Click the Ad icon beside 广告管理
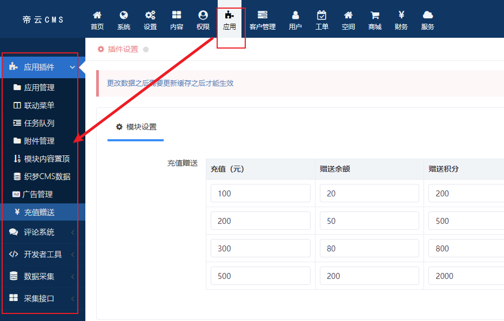 pos(16,194)
